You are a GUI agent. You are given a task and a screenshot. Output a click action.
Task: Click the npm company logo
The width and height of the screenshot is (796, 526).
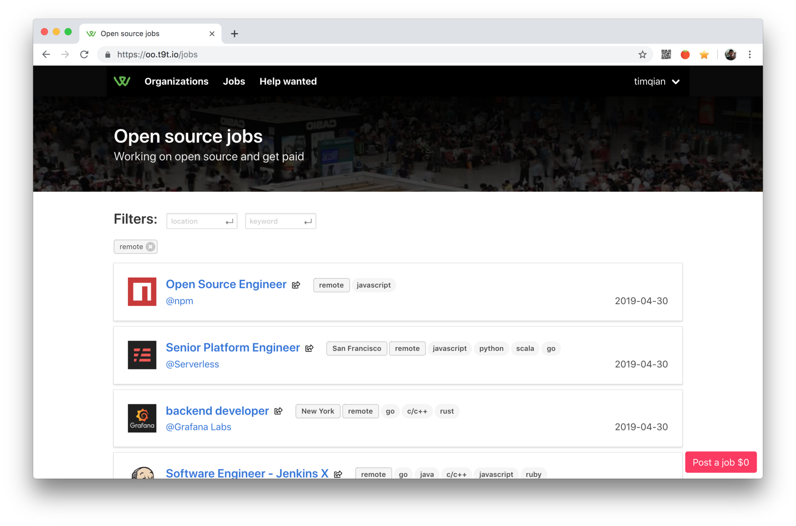(x=142, y=292)
